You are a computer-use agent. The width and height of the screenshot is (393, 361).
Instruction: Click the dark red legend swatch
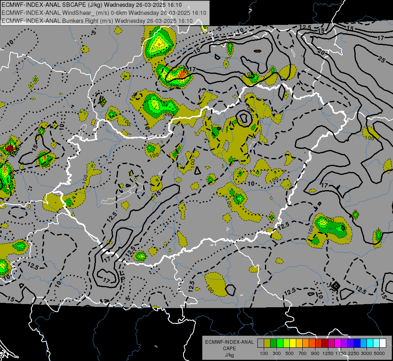pyautogui.click(x=325, y=343)
